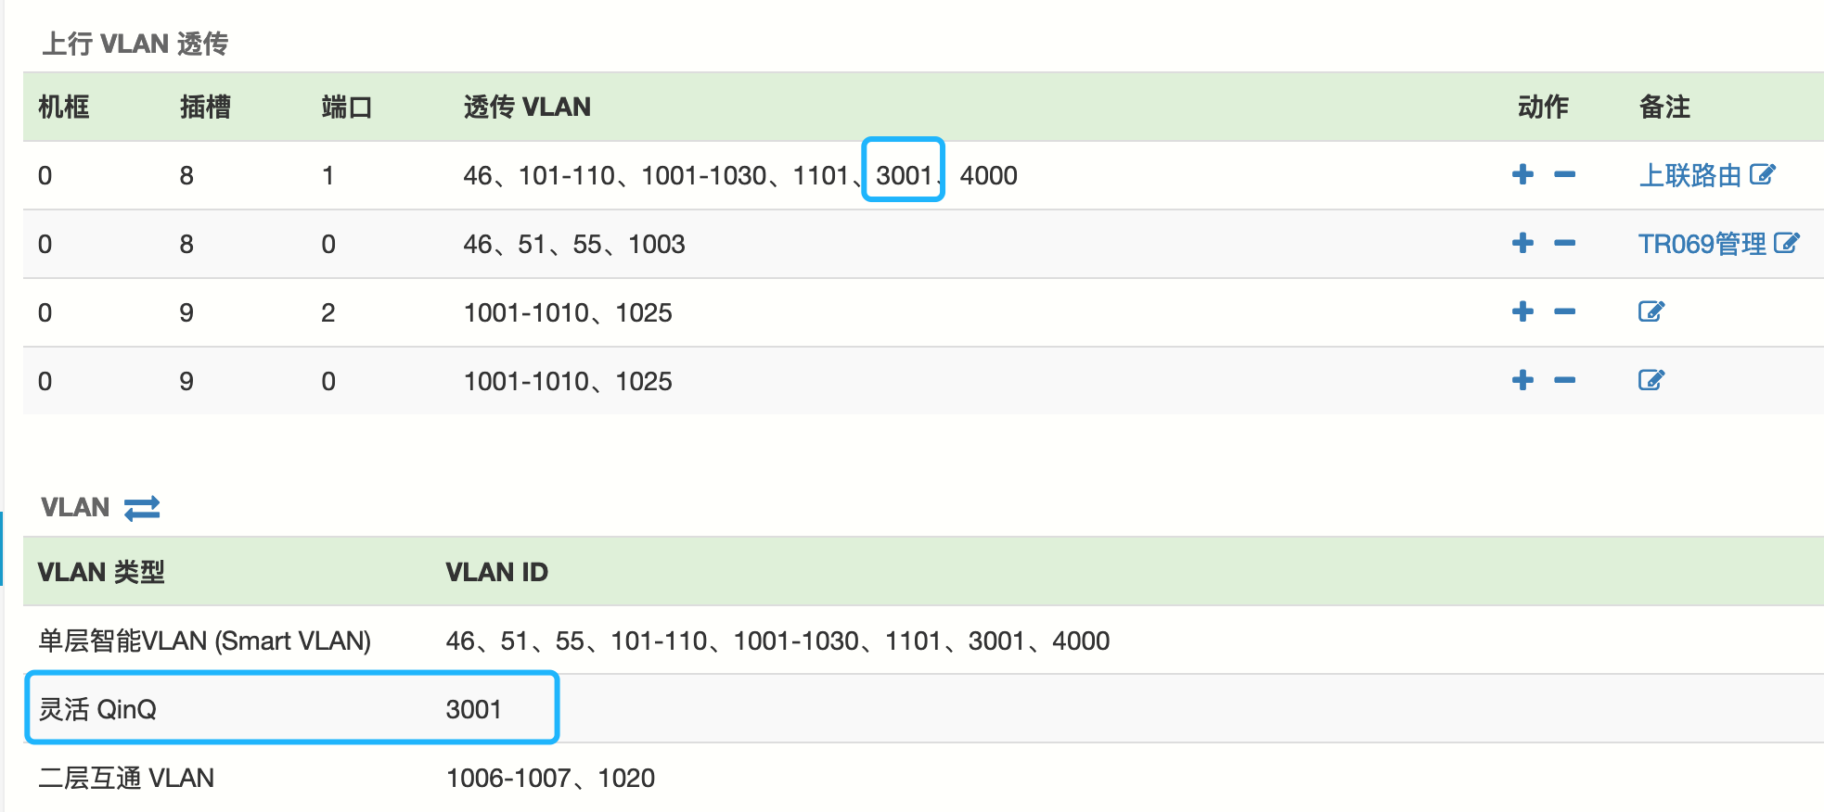Click plus icon for slot 8 port 1
This screenshot has height=812, width=1824.
1522,174
